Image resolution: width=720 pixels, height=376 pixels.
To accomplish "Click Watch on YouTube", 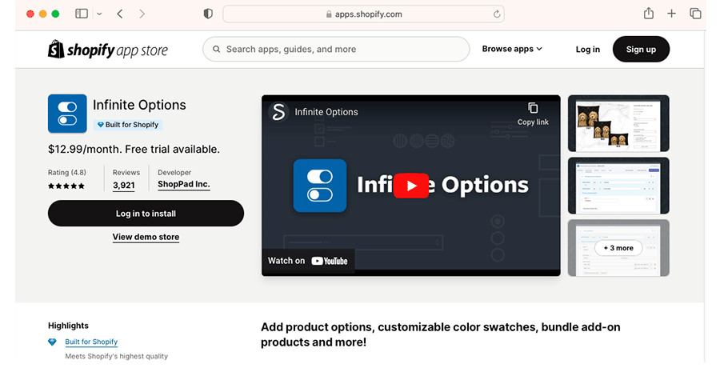I will [x=308, y=261].
